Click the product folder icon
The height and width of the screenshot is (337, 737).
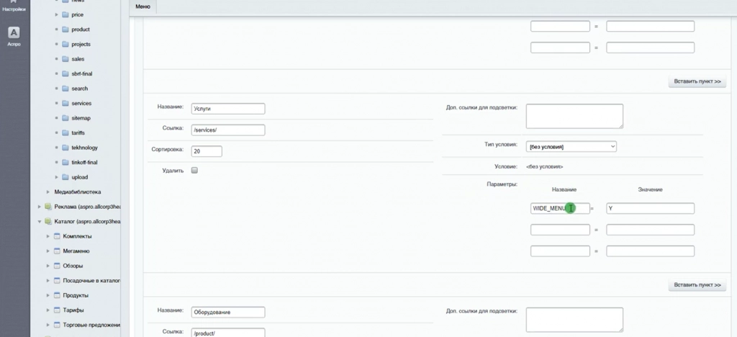(x=65, y=29)
